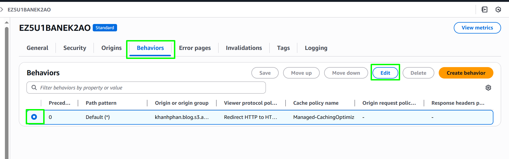Open table preferences gear icon
Viewport: 509px width, 159px height.
[x=488, y=88]
